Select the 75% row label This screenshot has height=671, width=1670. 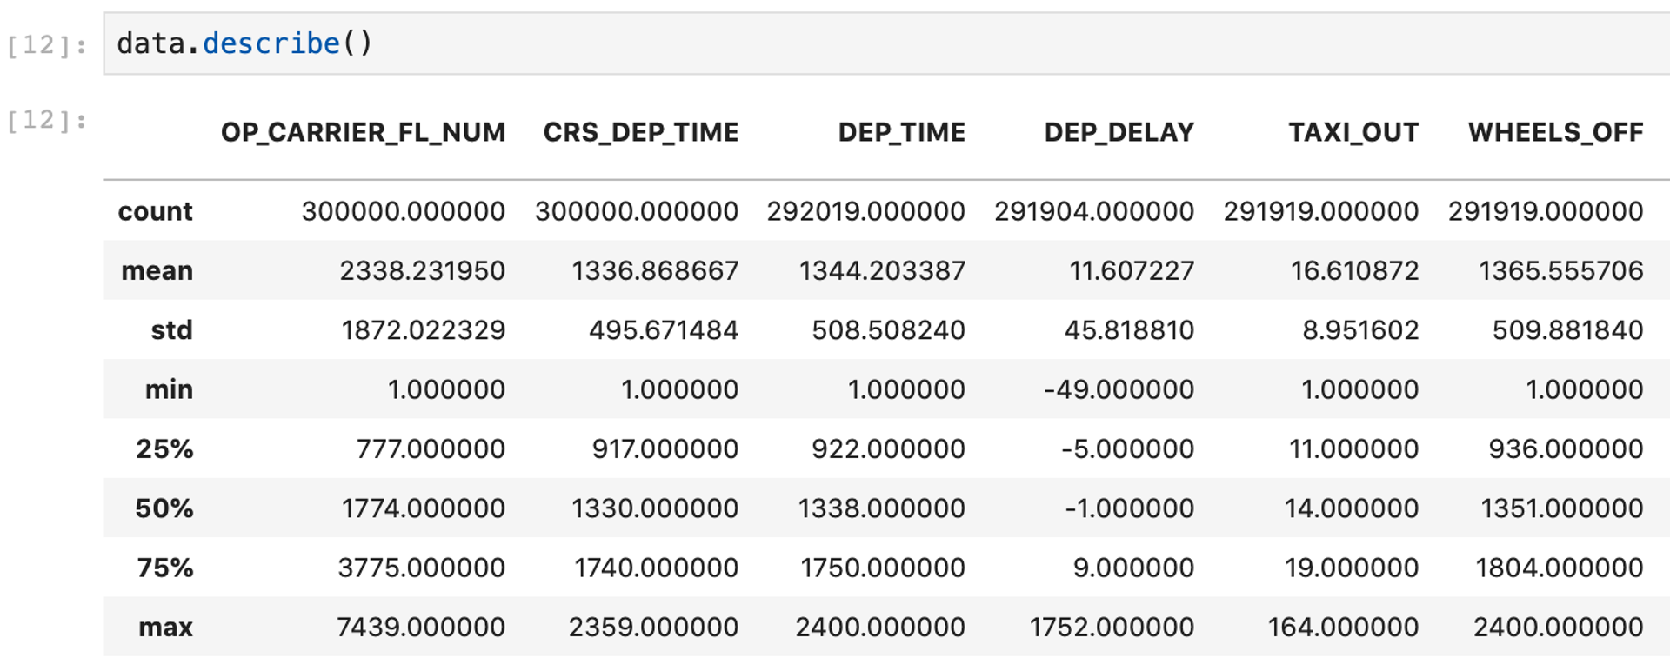[x=164, y=568]
